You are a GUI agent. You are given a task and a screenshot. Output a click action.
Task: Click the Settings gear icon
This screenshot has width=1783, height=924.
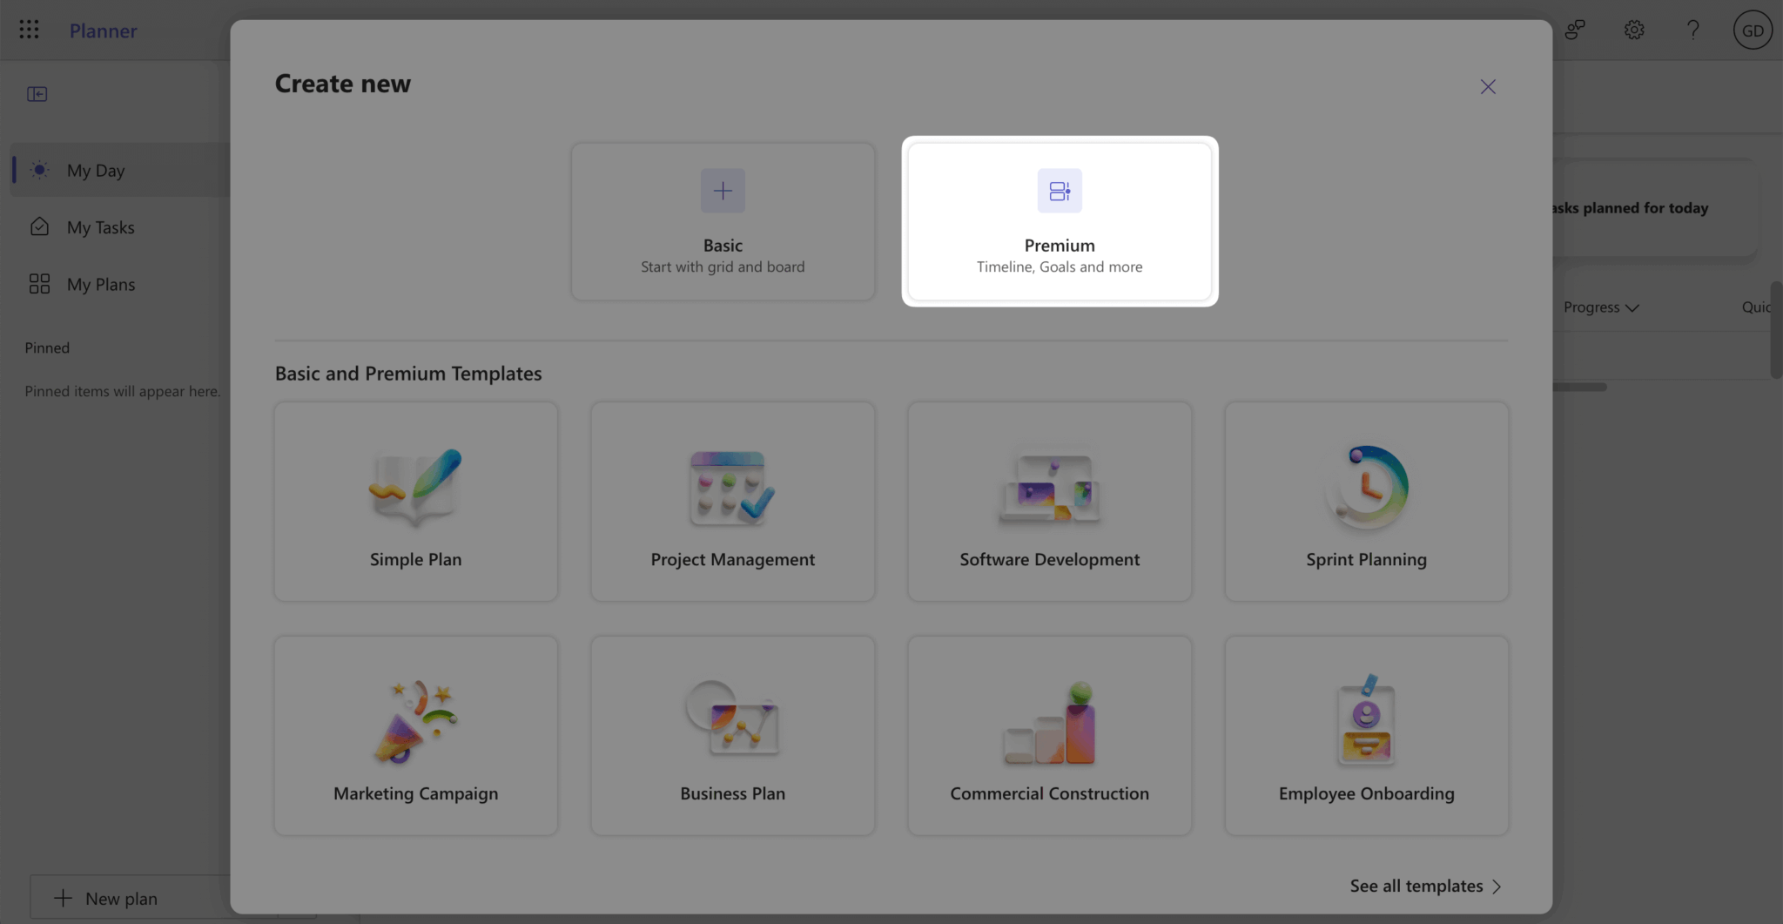1633,30
